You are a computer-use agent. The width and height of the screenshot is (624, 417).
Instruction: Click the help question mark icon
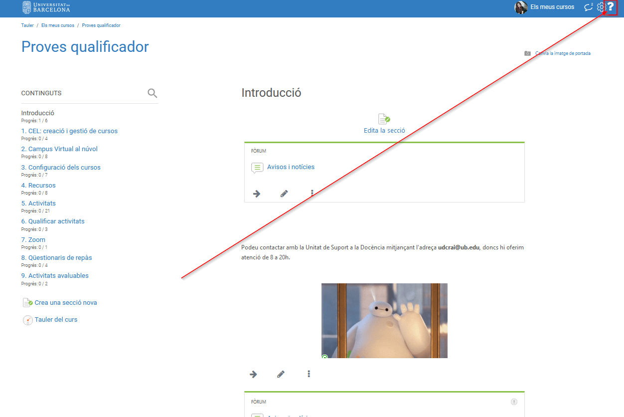coord(611,7)
